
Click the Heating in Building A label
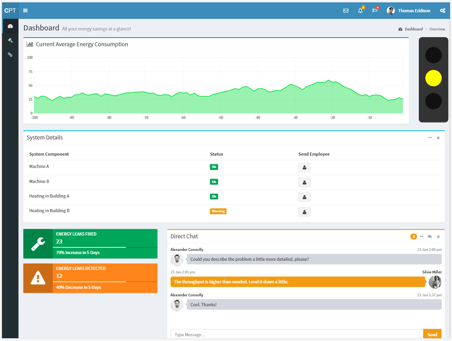pyautogui.click(x=49, y=196)
